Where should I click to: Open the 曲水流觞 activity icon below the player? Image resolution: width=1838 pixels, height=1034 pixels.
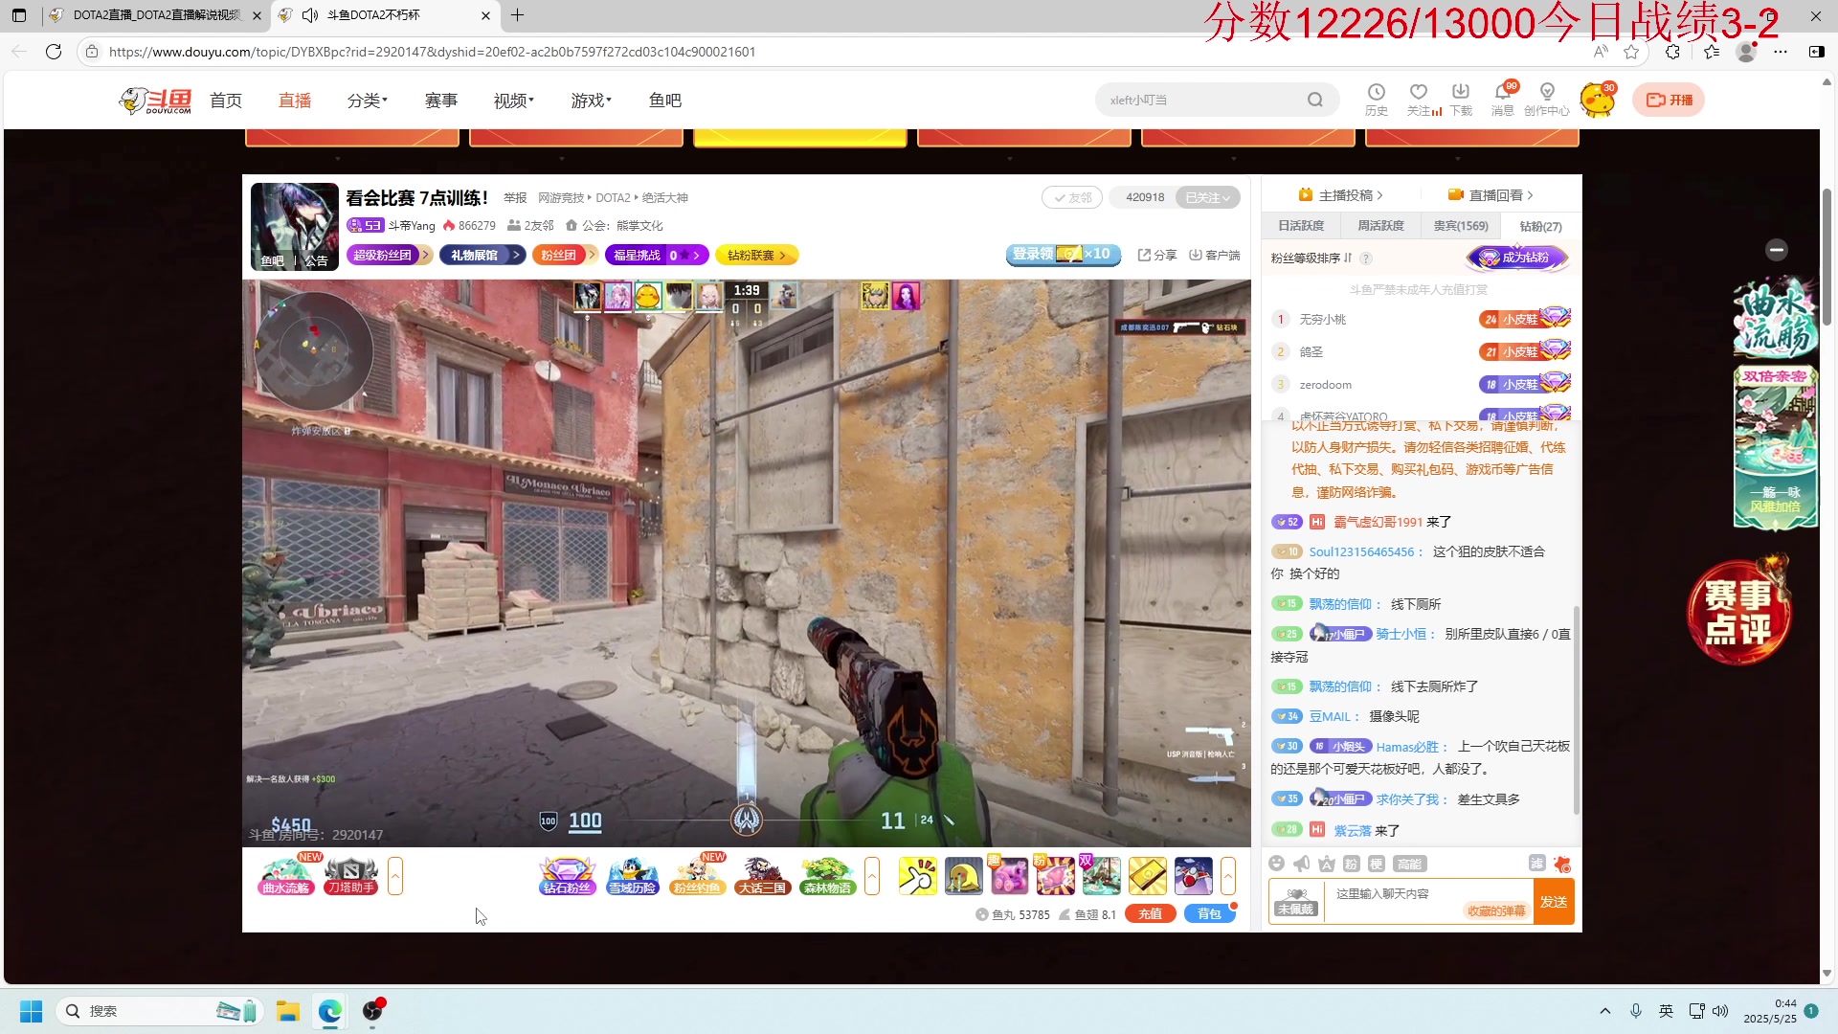tap(286, 875)
